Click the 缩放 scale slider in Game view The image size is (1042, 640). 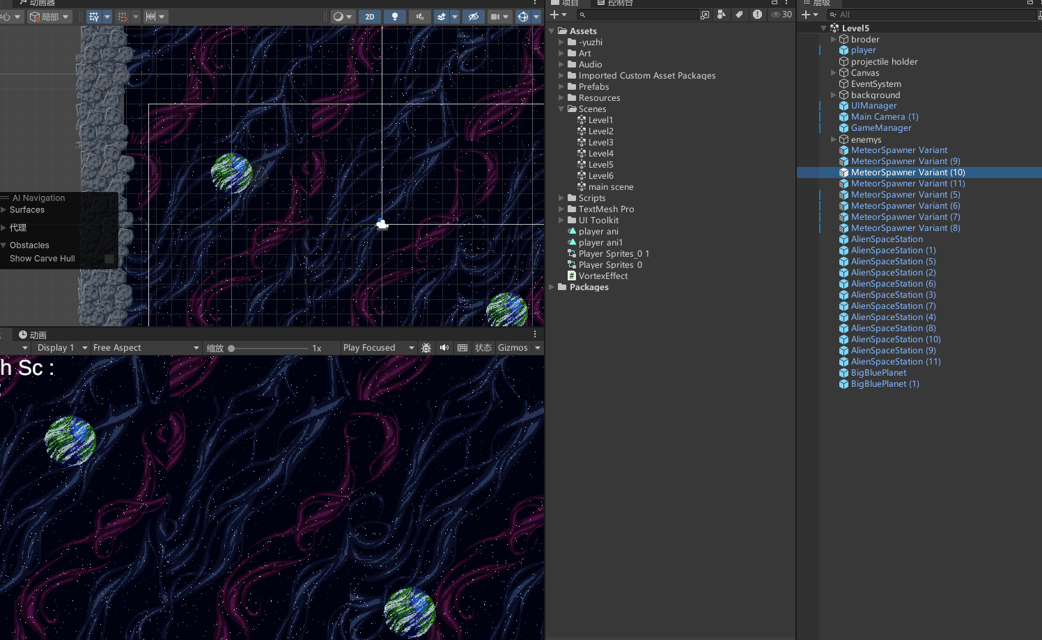[270, 348]
